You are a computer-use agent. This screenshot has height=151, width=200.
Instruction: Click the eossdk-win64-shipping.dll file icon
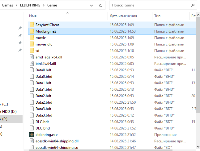coord(32,141)
